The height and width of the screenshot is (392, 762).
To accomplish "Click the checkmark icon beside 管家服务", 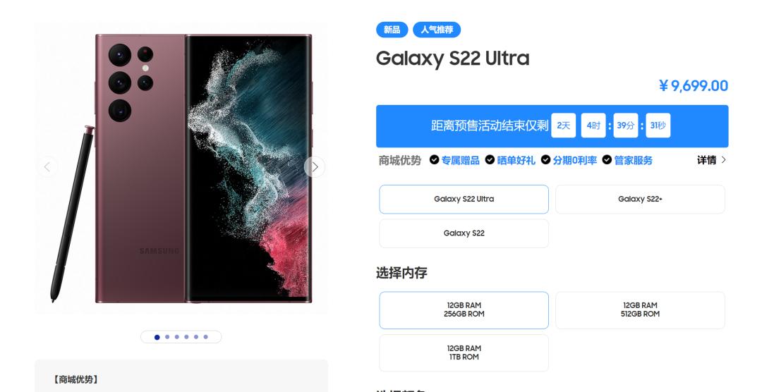I will tap(607, 160).
